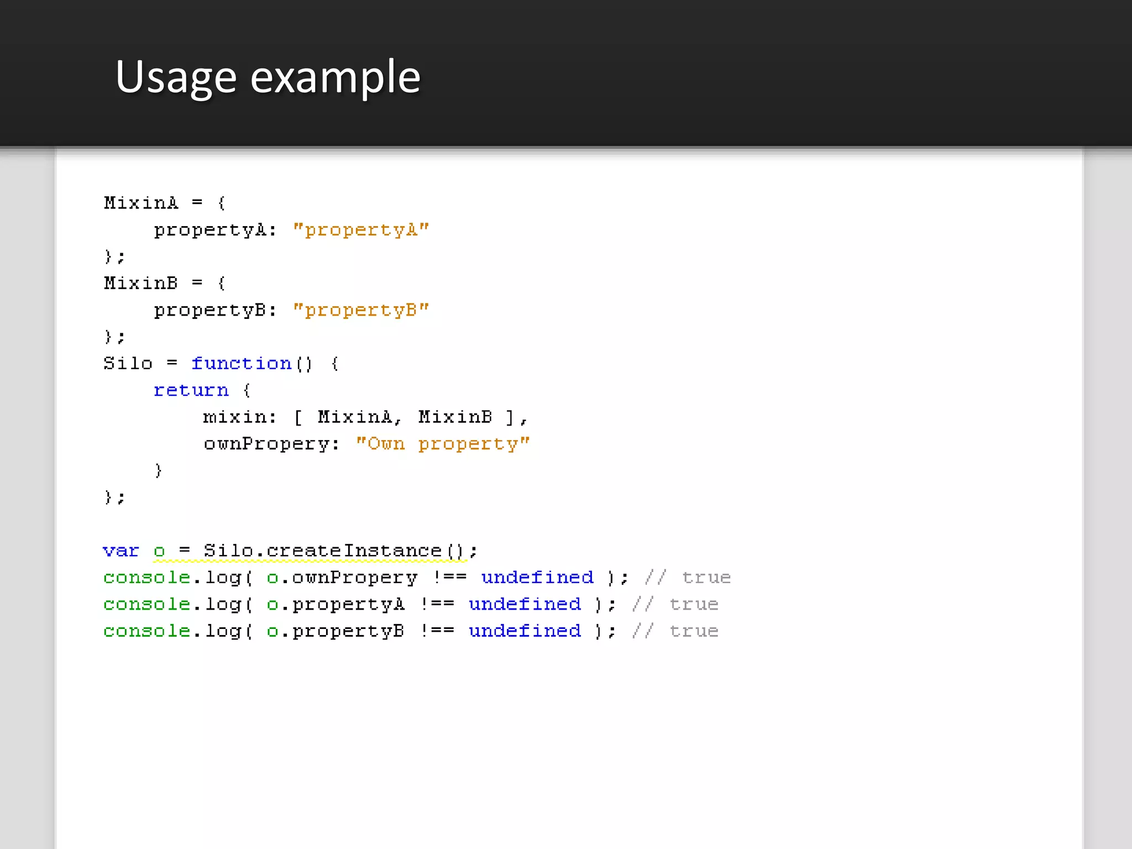This screenshot has width=1132, height=849.
Task: Click the 'propertyA:' key in MixinA
Action: point(215,230)
